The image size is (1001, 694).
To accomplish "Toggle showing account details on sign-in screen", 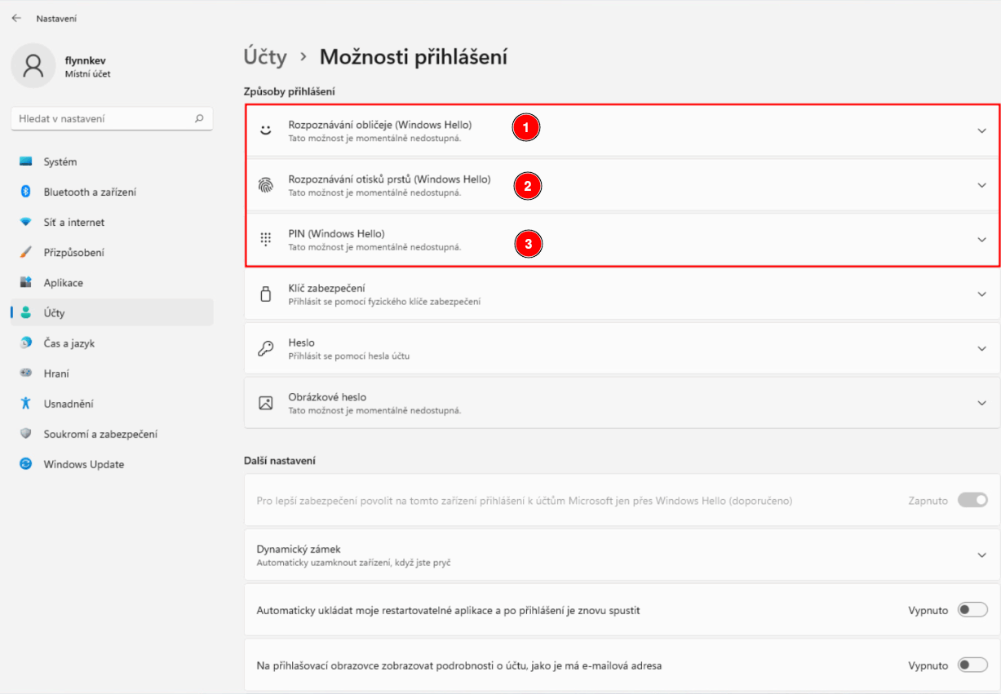I will pyautogui.click(x=972, y=665).
